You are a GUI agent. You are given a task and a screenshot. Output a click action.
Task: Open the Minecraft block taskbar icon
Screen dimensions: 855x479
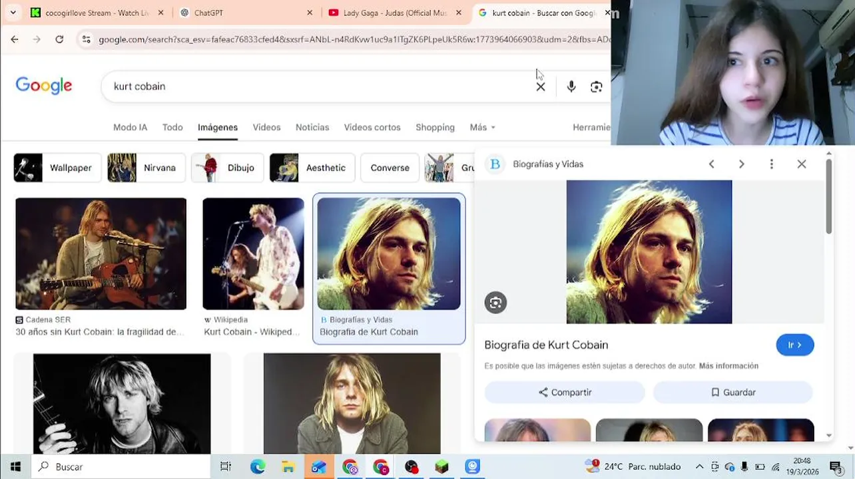pyautogui.click(x=441, y=466)
